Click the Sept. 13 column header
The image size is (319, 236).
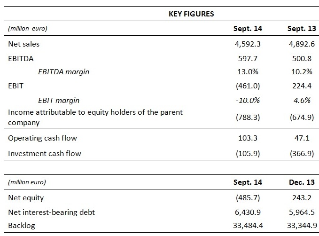click(301, 29)
